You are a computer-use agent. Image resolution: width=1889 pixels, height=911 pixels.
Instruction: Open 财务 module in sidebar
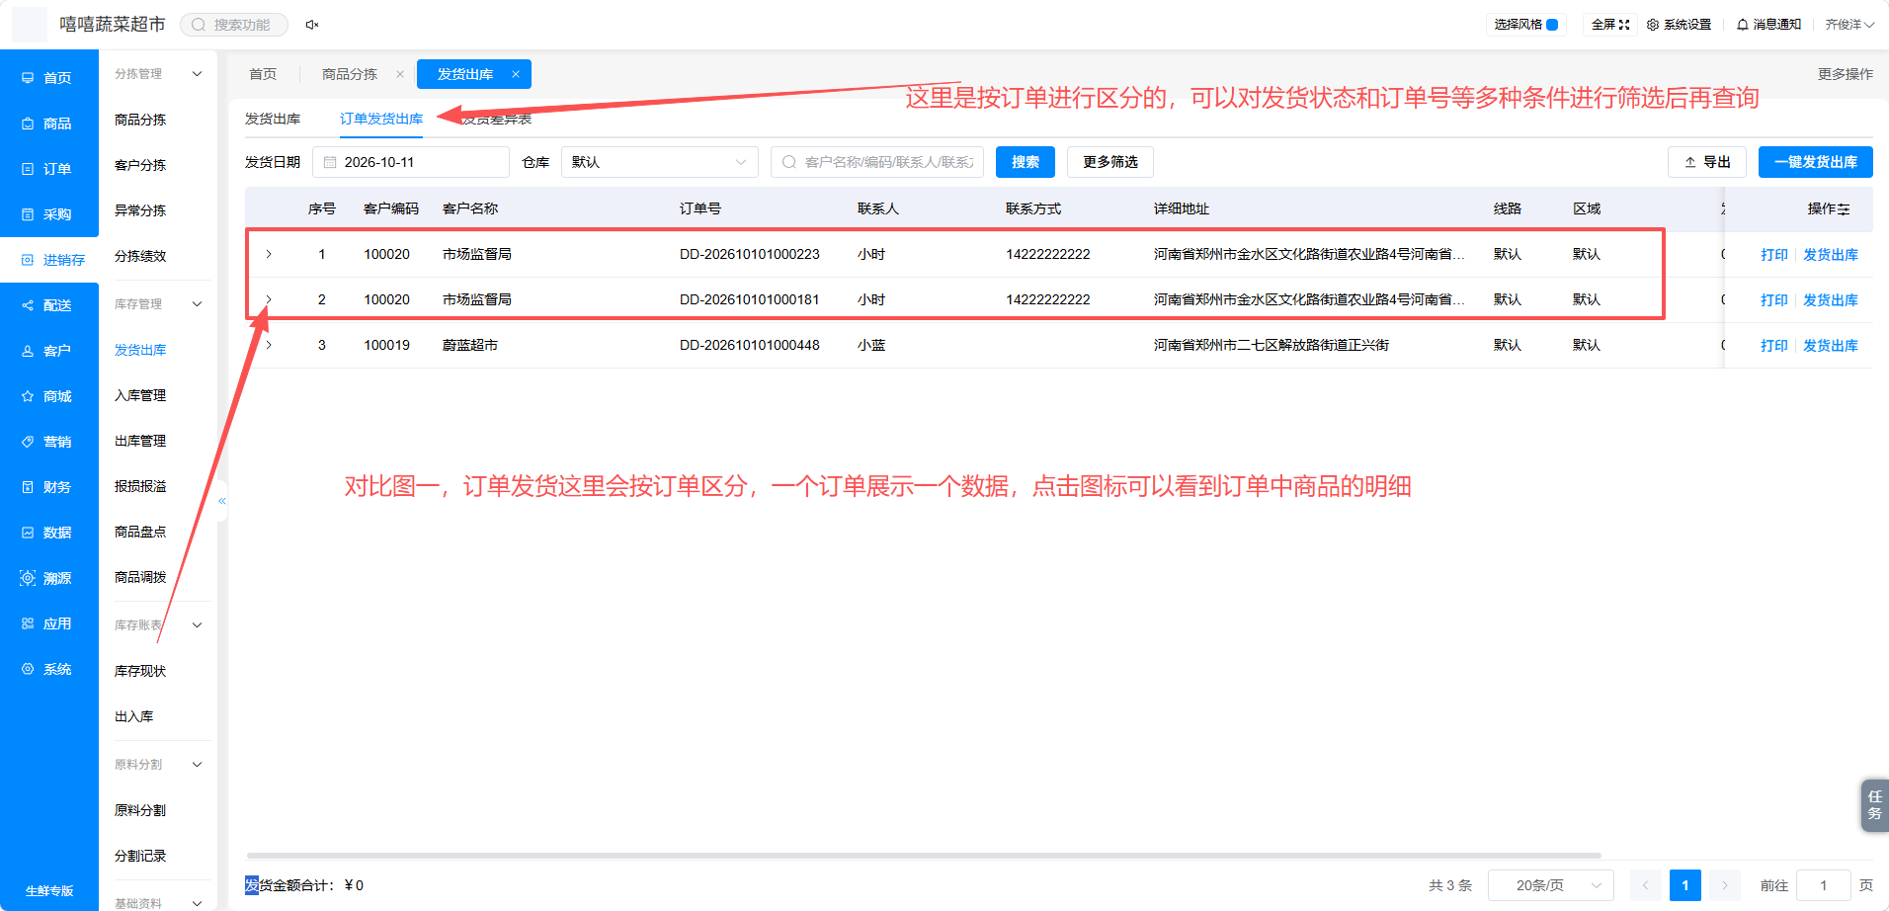click(49, 487)
